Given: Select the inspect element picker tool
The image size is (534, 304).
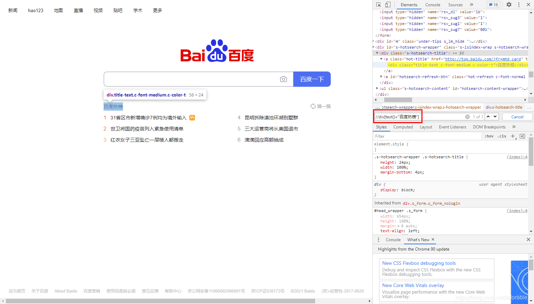Looking at the screenshot, I should click(x=378, y=5).
